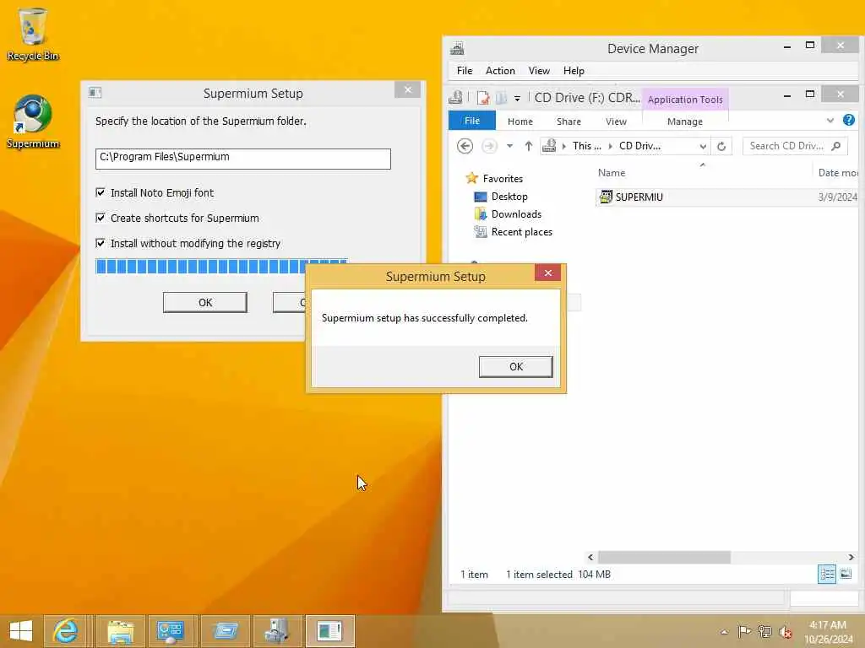Click the Supermium folder location input field
This screenshot has width=865, height=648.
[x=242, y=159]
